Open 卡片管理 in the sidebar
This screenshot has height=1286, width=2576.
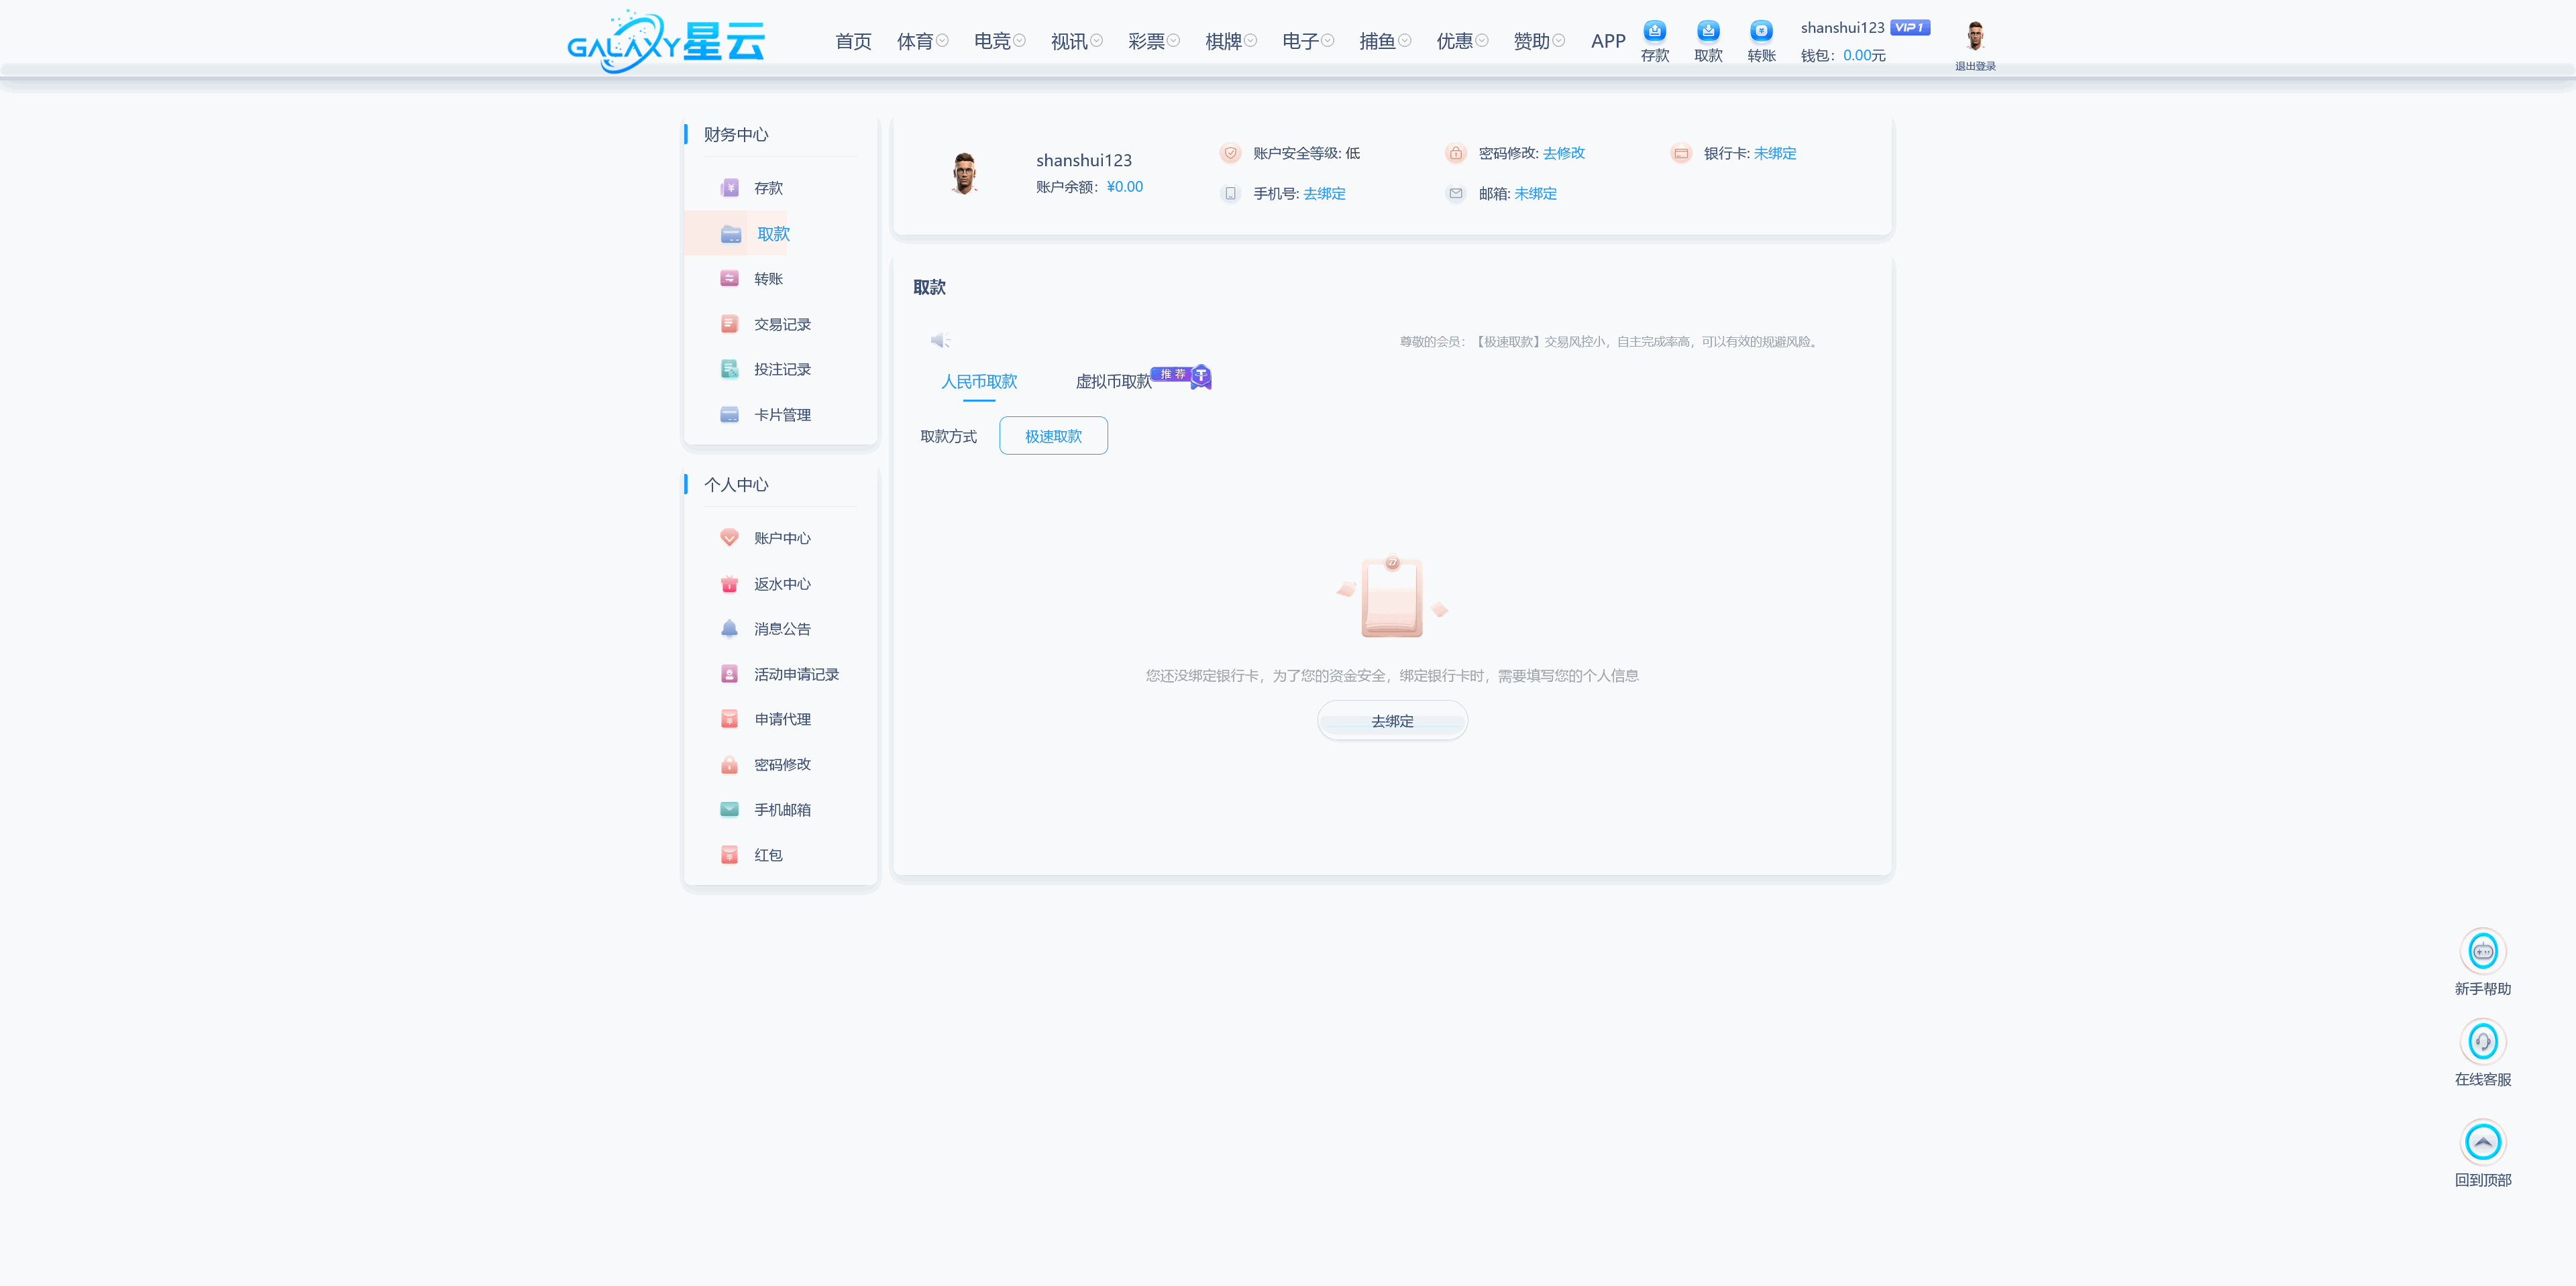point(781,416)
